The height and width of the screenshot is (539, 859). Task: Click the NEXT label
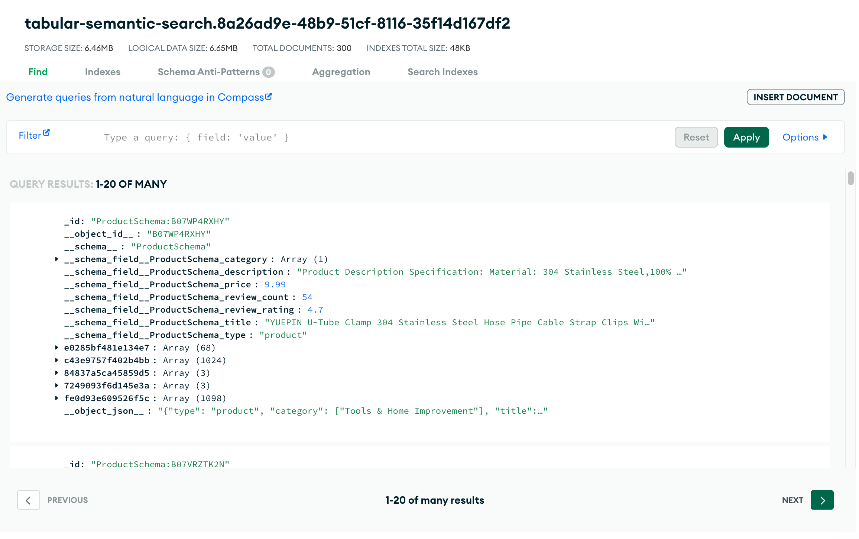[792, 500]
